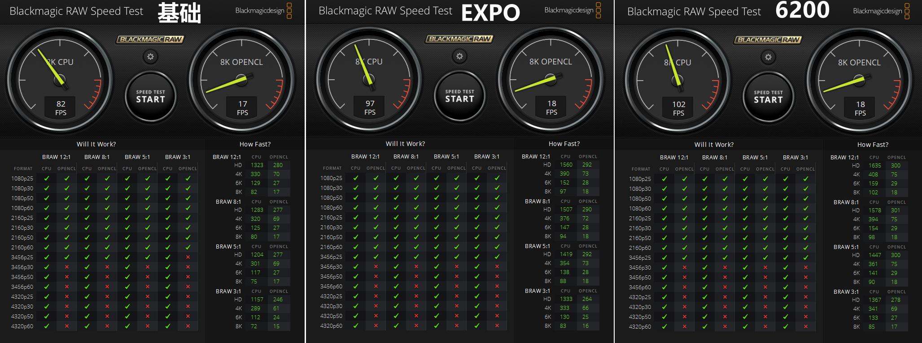
Task: Click the value 408 in the 6200 window
Action: [x=873, y=175]
